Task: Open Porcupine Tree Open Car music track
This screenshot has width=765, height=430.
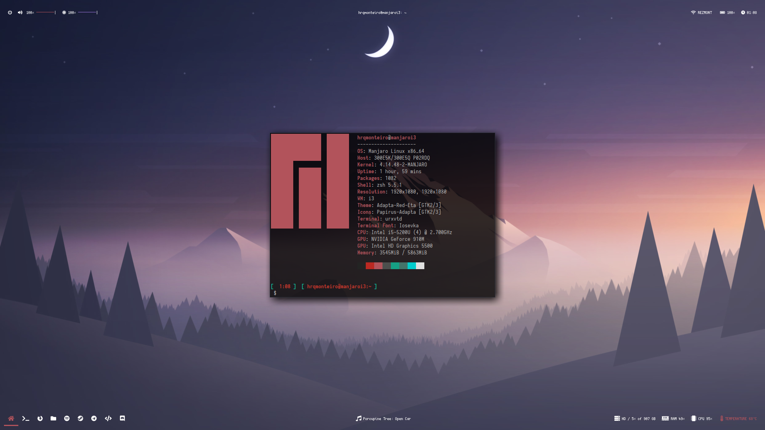Action: pyautogui.click(x=383, y=418)
